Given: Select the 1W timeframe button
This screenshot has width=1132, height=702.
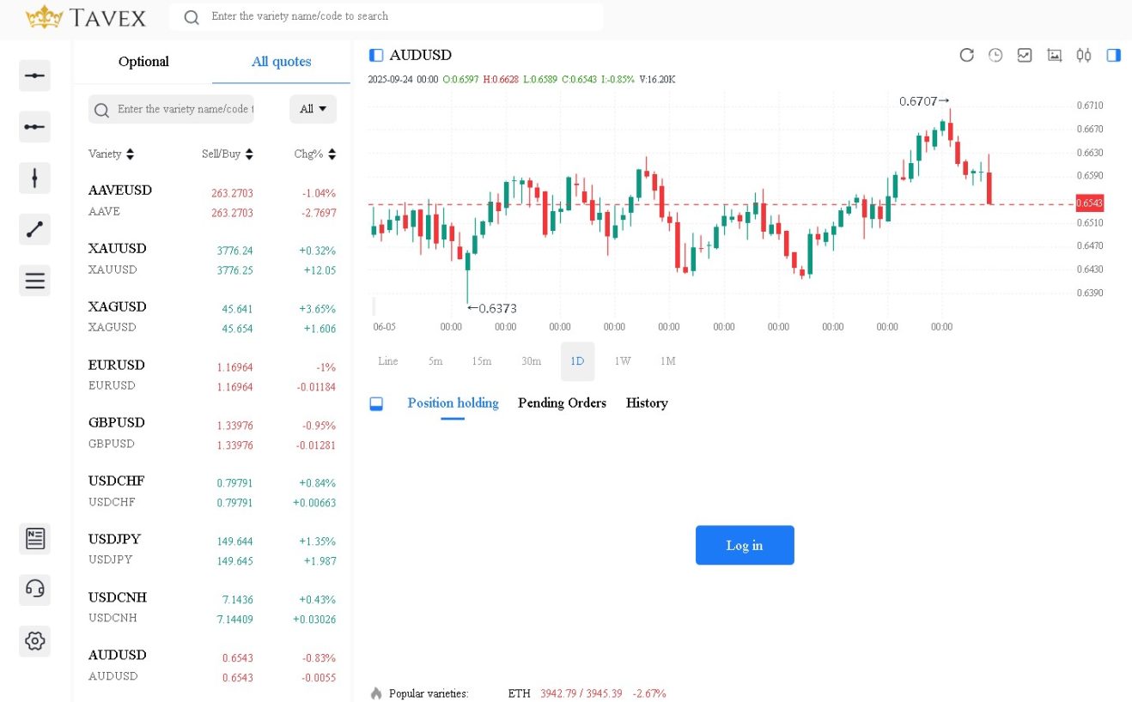Looking at the screenshot, I should 623,361.
